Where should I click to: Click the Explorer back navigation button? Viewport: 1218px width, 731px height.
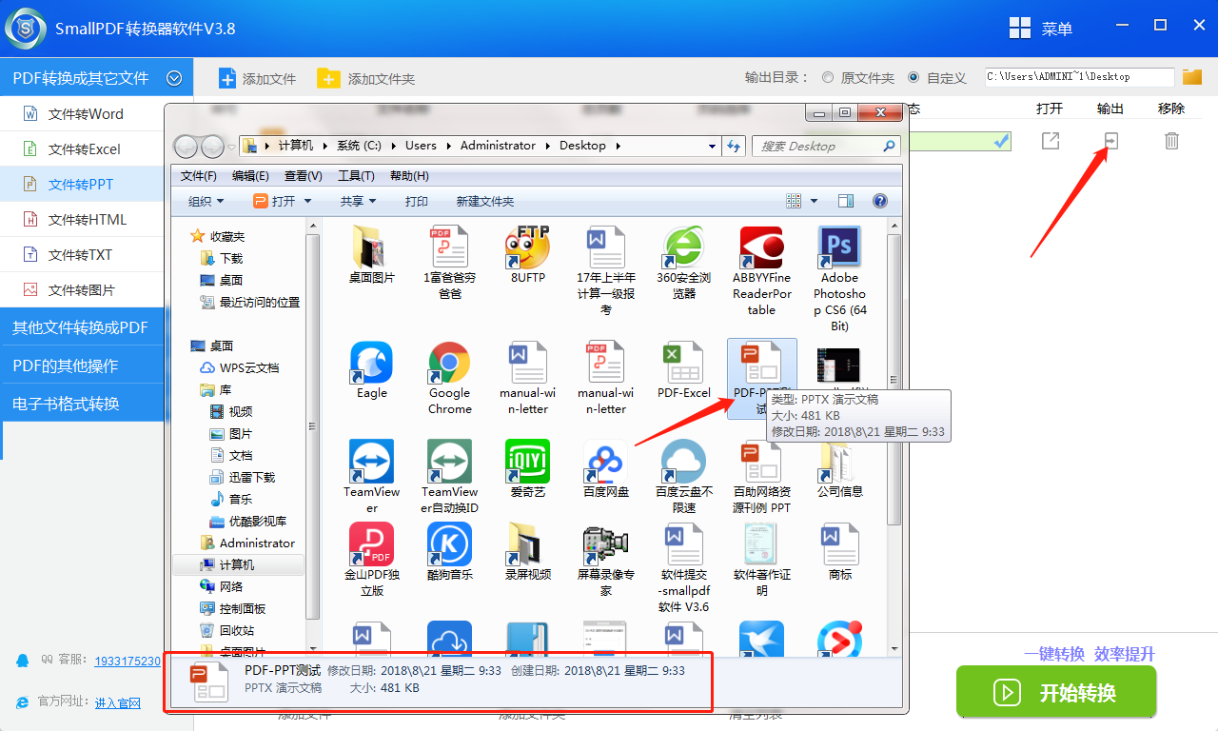coord(187,146)
